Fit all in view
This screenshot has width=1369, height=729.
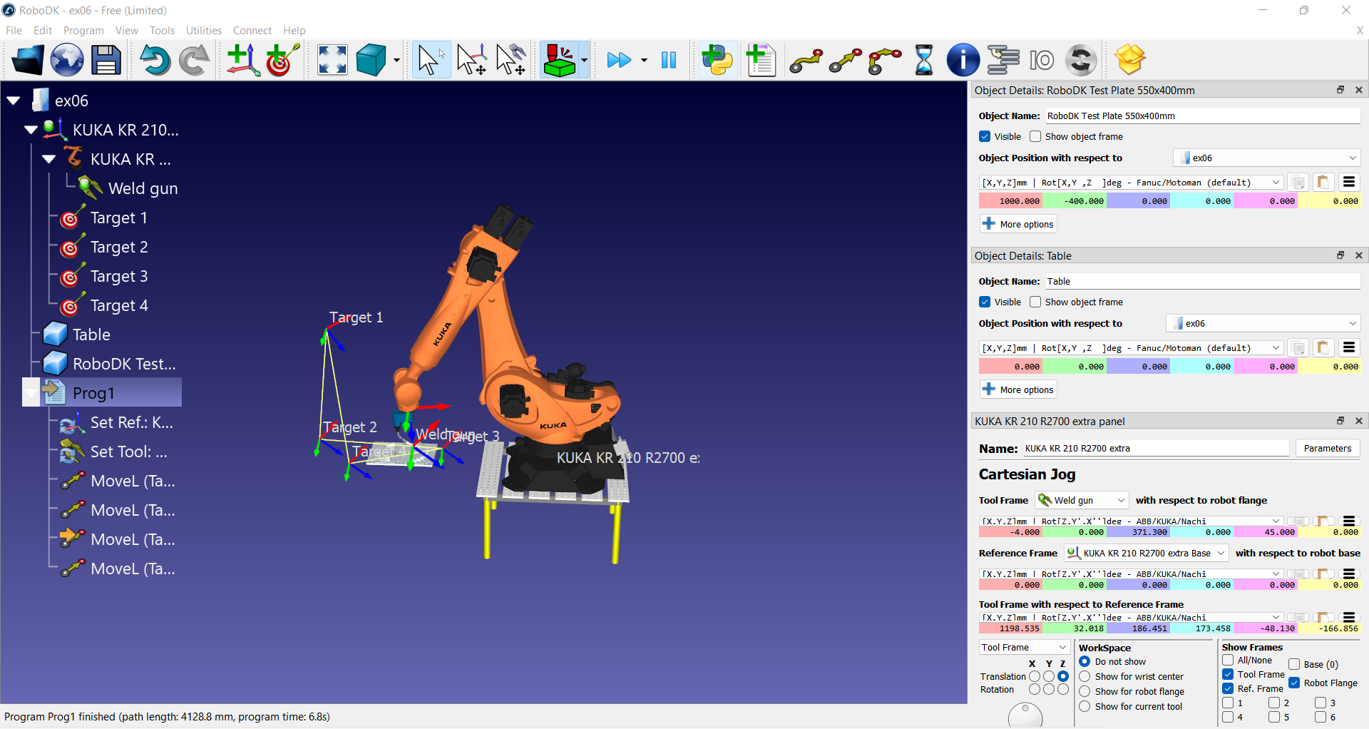pos(332,60)
